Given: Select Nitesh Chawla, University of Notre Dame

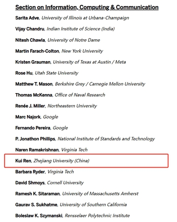Looking at the screenshot, I should coord(58,40).
